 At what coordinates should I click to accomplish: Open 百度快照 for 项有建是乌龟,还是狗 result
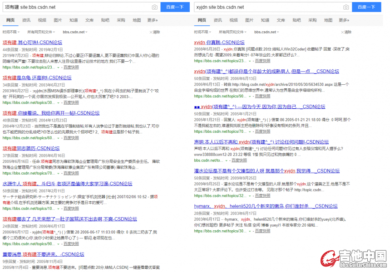click(71, 102)
